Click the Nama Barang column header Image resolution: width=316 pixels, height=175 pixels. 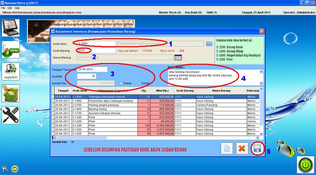(x=221, y=91)
